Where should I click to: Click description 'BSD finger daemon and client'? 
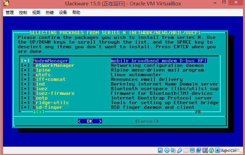pos(153,107)
